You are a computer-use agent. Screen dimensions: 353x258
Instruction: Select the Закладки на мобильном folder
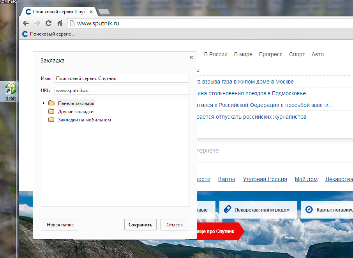pos(85,120)
